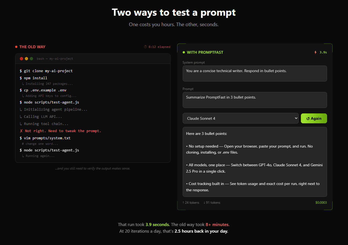Click the bash — my-ai-project titlebar label
The width and height of the screenshot is (348, 245).
(55, 58)
